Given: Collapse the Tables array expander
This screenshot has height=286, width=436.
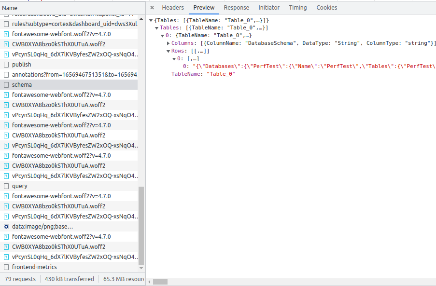Looking at the screenshot, I should (156, 27).
